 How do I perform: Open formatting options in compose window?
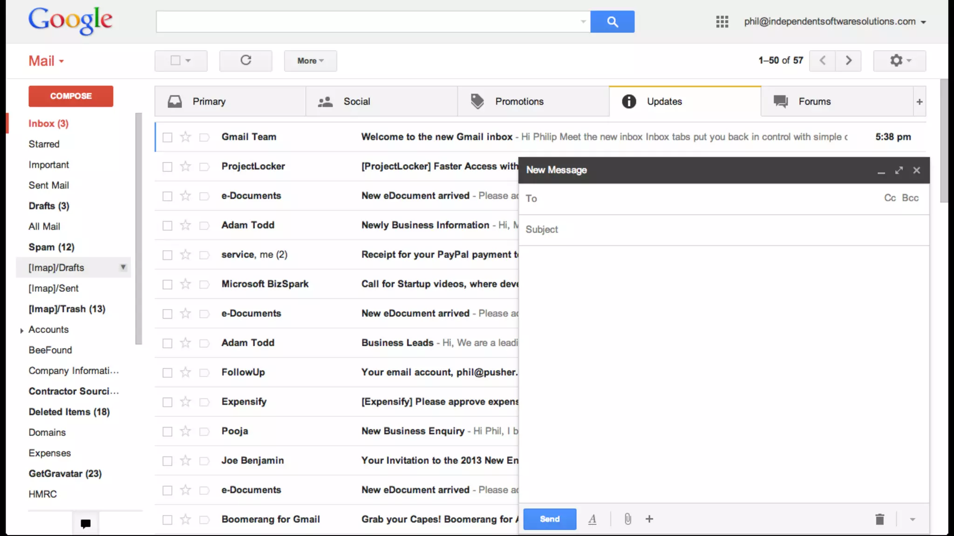(592, 519)
